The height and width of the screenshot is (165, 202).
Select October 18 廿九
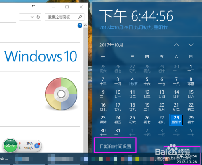click(133, 107)
